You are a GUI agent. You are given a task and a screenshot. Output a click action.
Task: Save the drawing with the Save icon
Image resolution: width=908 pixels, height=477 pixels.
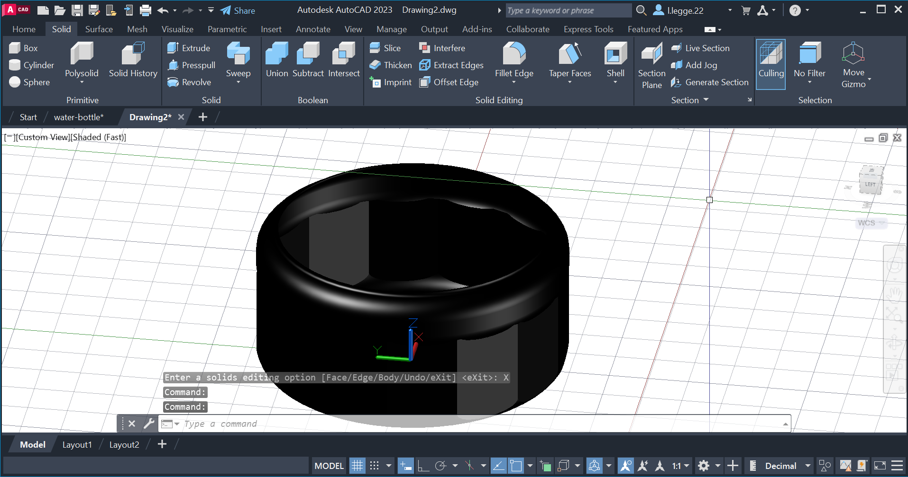77,10
